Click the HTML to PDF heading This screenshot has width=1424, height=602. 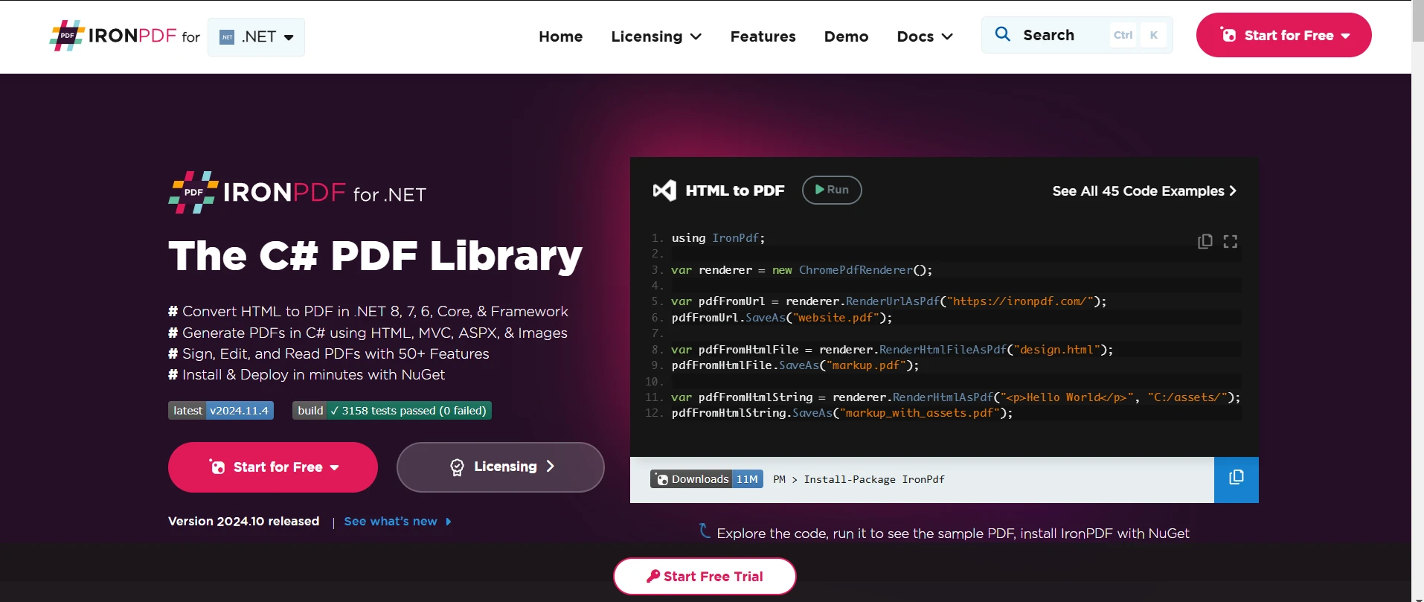pos(735,190)
